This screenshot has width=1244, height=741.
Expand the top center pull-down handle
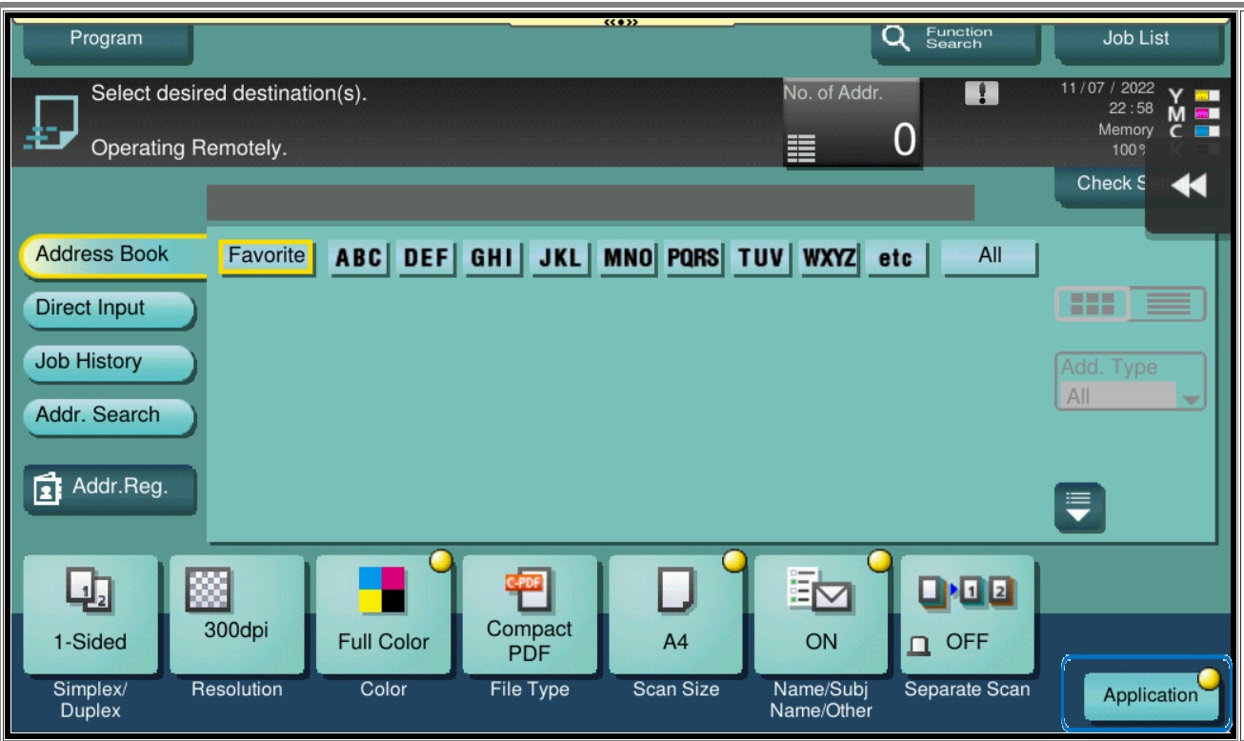621,20
